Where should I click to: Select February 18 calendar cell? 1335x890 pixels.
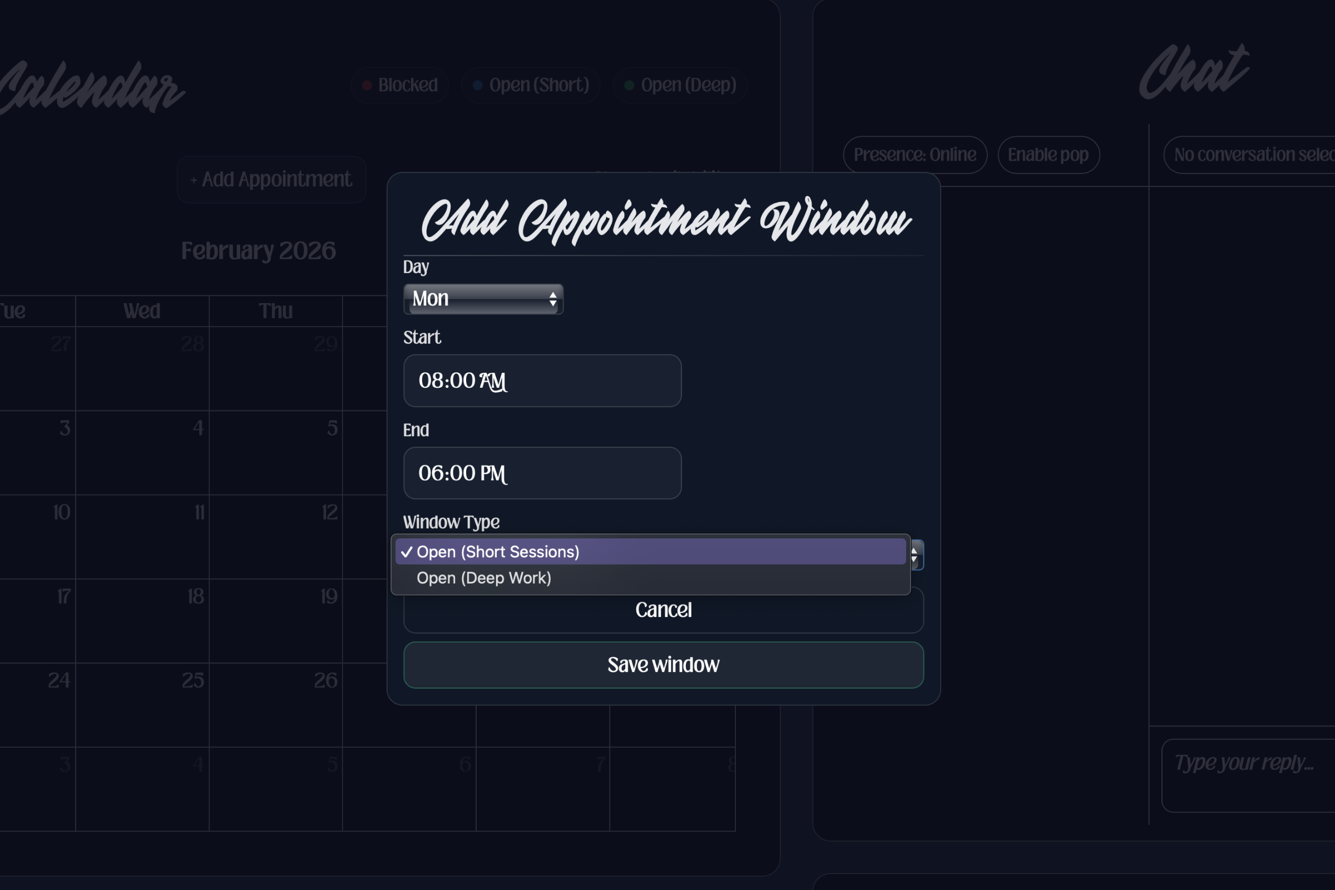tap(142, 620)
